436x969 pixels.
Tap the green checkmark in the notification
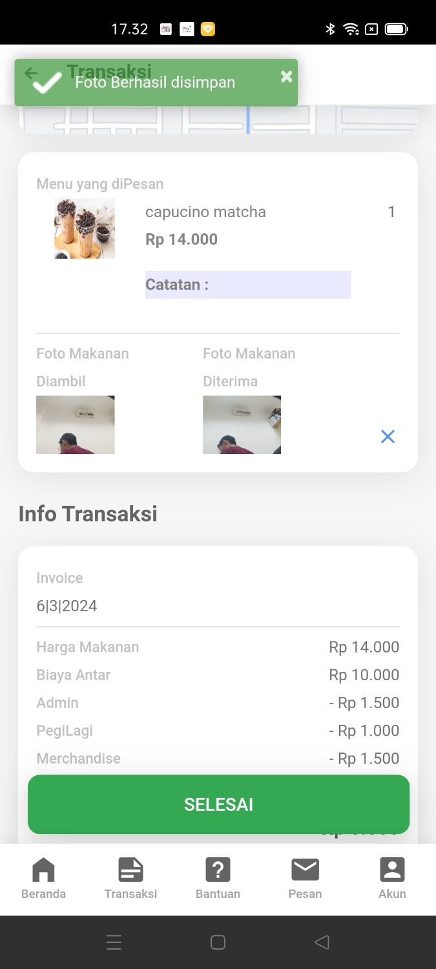(x=47, y=83)
